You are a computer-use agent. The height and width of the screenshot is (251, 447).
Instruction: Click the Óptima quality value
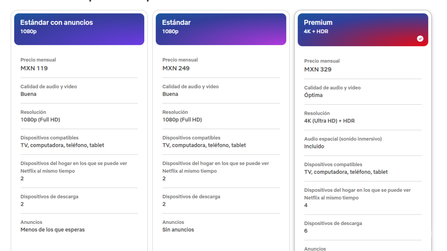[x=313, y=95]
